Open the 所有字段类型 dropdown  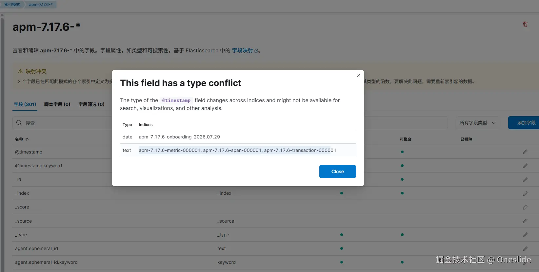click(x=478, y=123)
